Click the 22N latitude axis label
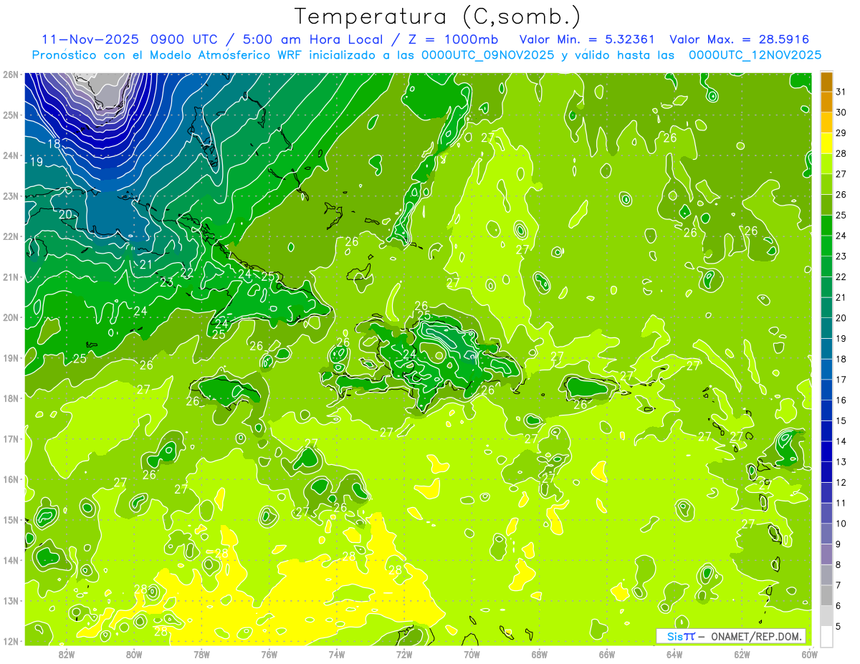The image size is (860, 664). coord(10,236)
